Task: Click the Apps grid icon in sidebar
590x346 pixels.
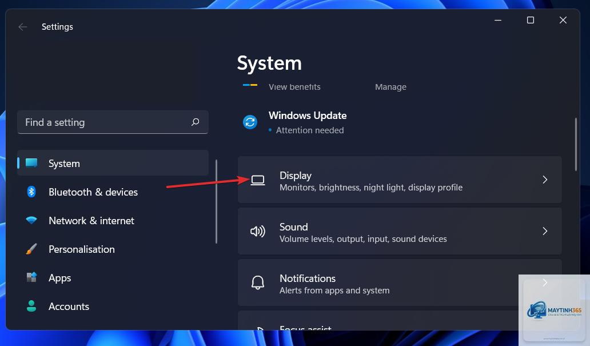Action: tap(31, 277)
